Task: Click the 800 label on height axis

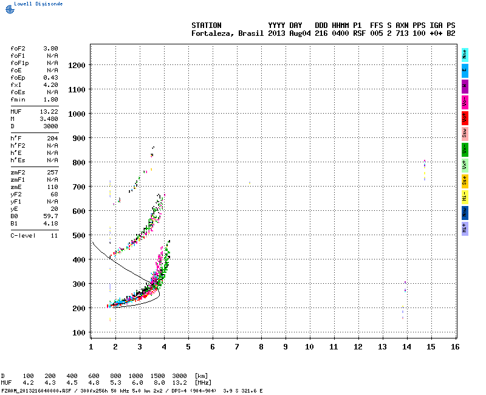Action: tap(79, 162)
